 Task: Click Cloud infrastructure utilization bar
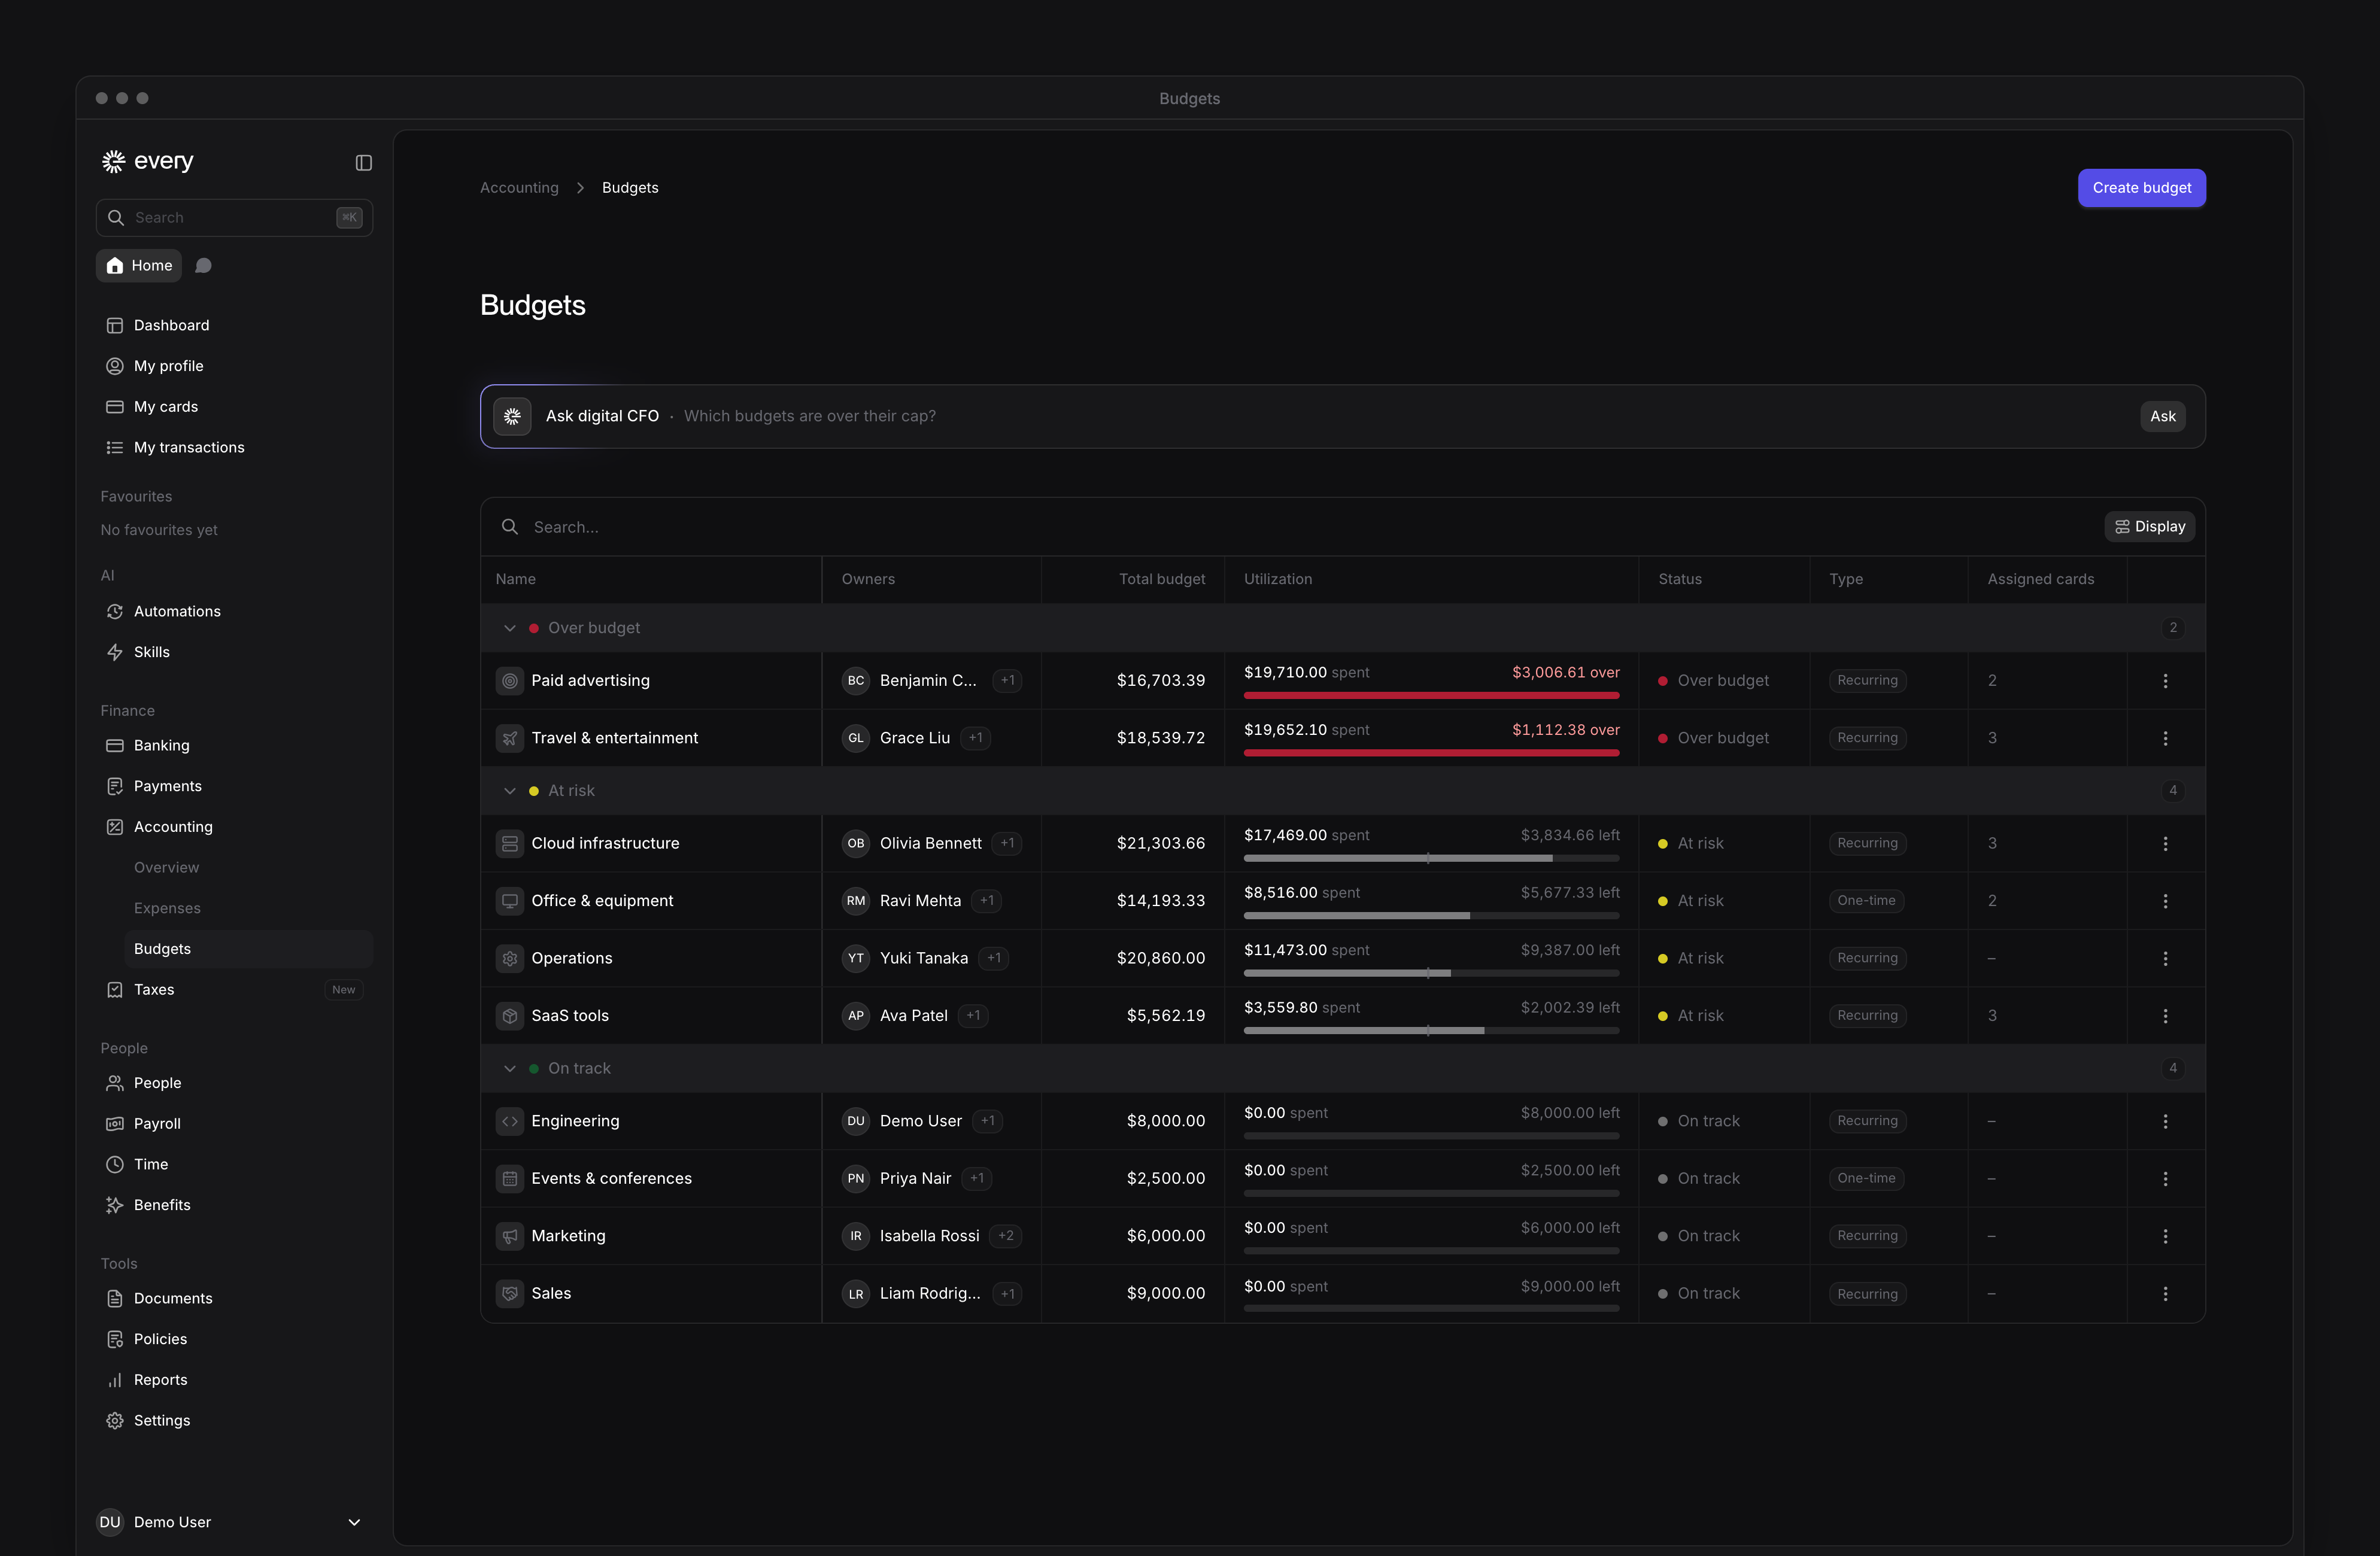(x=1431, y=858)
